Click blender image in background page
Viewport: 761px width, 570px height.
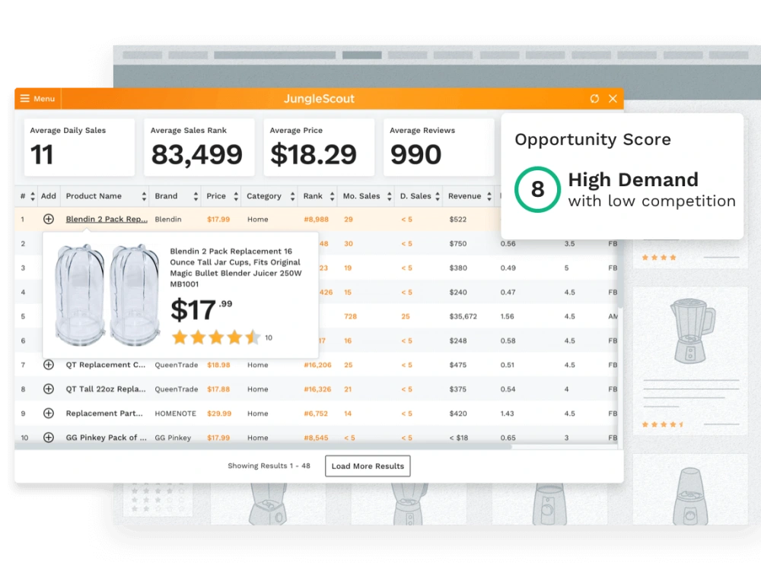(692, 331)
